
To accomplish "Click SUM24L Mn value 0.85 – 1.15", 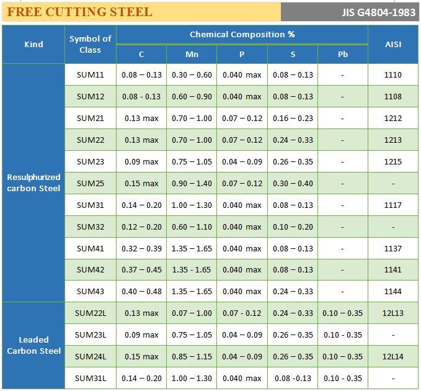I will [x=192, y=357].
